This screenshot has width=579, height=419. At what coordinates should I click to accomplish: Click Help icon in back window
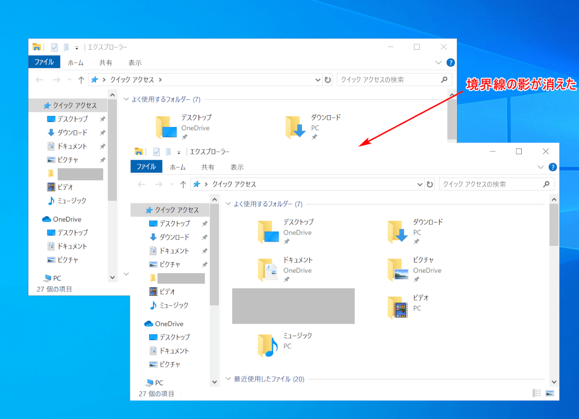tap(451, 63)
